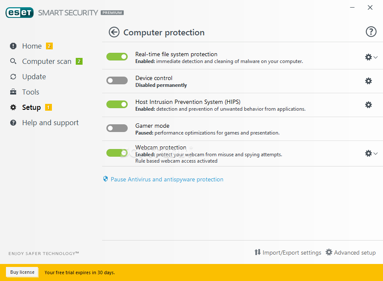383x281 pixels.
Task: Click the shield icon beside Pause Antivirus
Action: (106, 179)
